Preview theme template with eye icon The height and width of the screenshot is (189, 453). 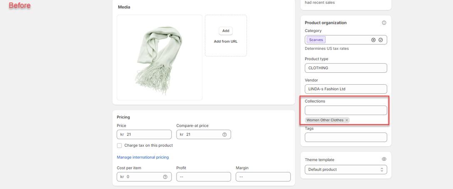384,160
